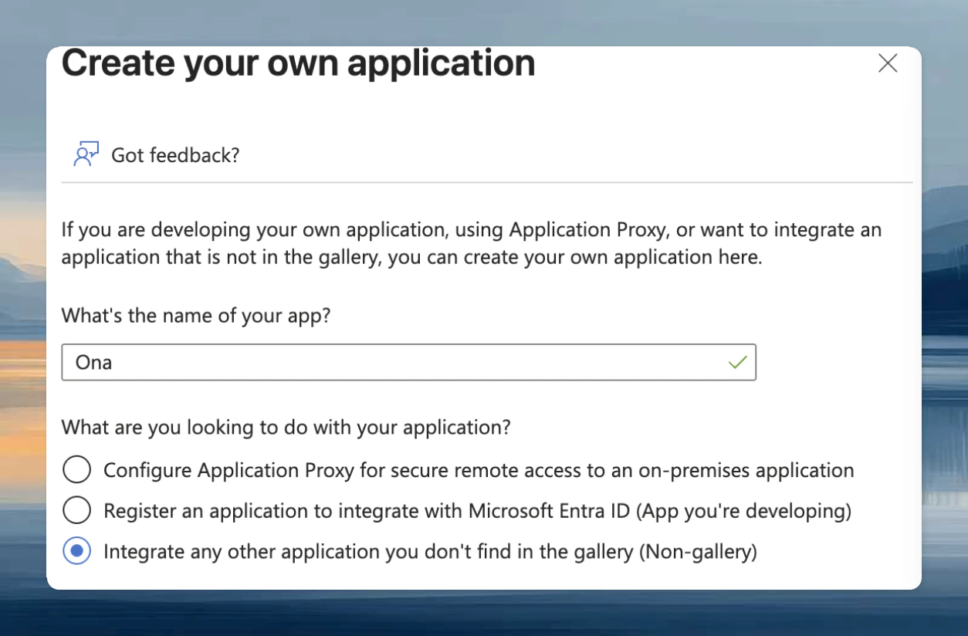Click the Create your own application heading
The image size is (968, 636).
[x=299, y=63]
